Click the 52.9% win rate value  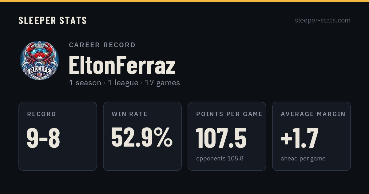click(x=142, y=138)
